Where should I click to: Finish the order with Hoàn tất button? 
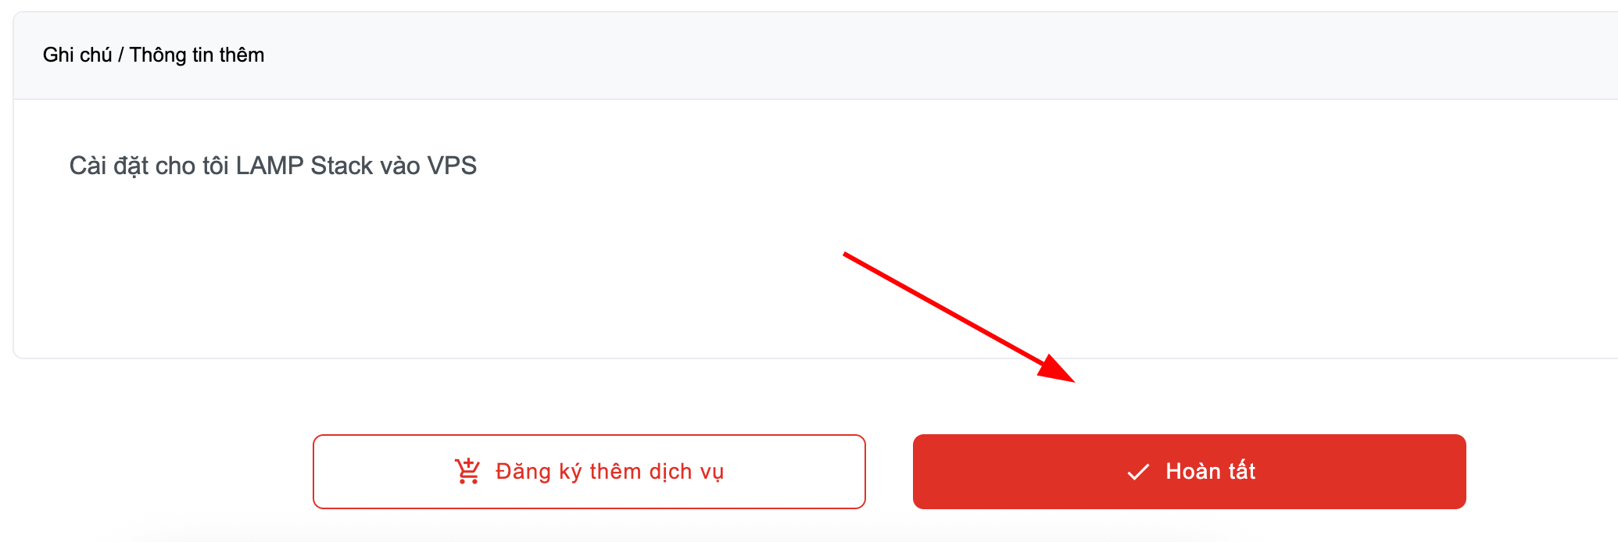coord(1189,472)
